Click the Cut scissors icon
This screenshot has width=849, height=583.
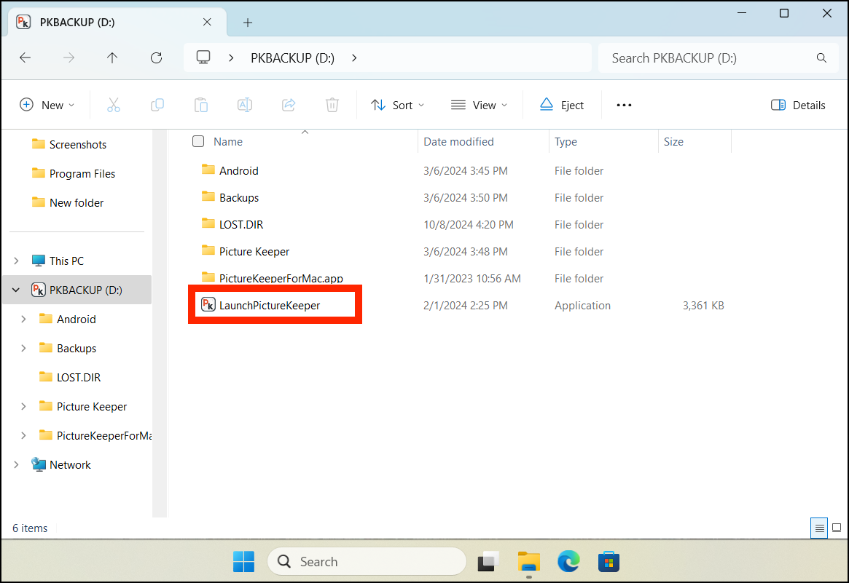[114, 105]
